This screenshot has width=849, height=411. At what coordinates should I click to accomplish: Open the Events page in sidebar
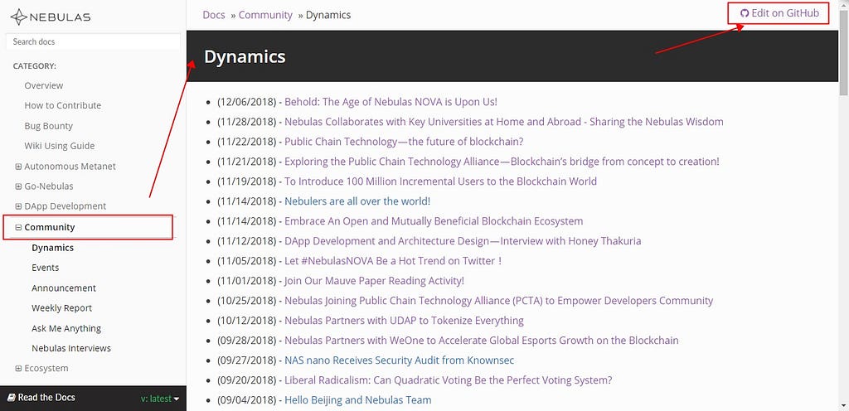[46, 268]
